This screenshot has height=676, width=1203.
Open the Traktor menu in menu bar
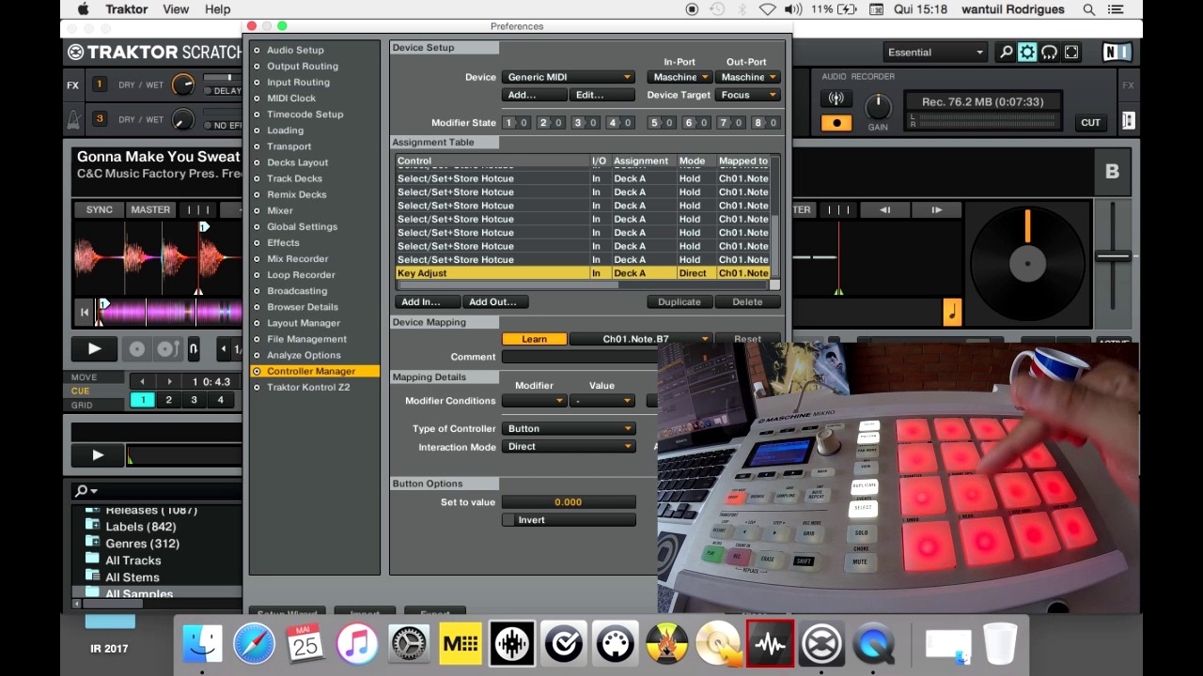[x=126, y=9]
